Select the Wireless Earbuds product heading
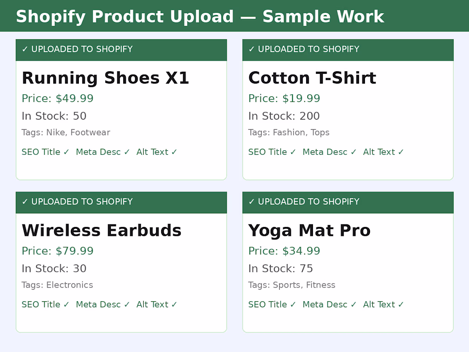The image size is (469, 352). point(101,231)
